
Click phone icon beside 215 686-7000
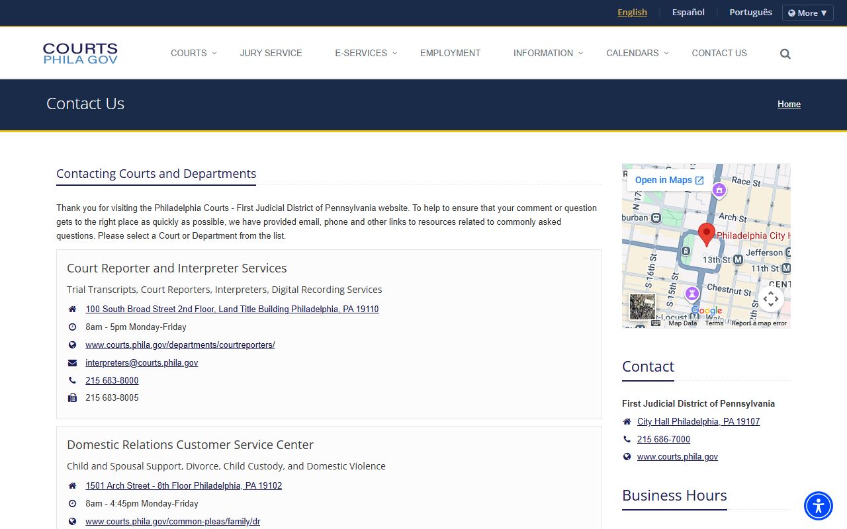(x=627, y=440)
